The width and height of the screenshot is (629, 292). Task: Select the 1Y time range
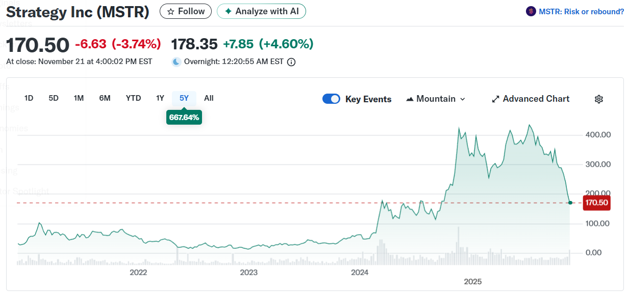[160, 98]
